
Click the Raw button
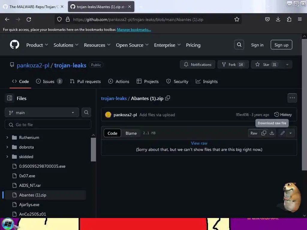click(x=254, y=133)
